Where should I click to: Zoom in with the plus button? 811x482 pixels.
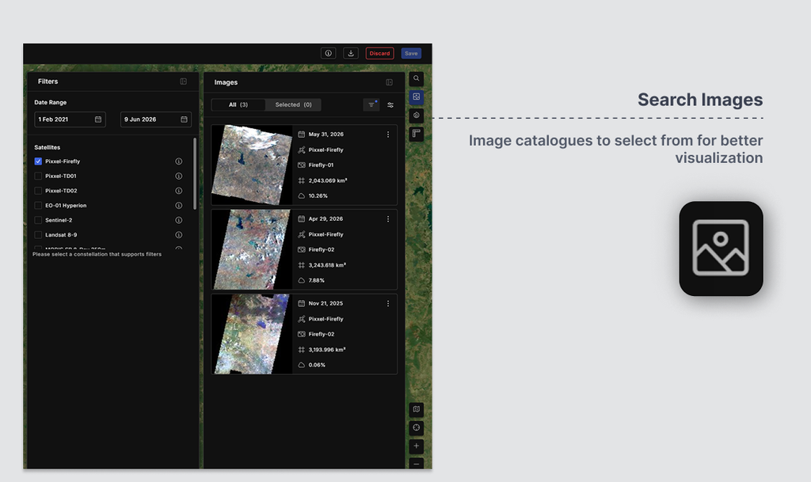417,446
